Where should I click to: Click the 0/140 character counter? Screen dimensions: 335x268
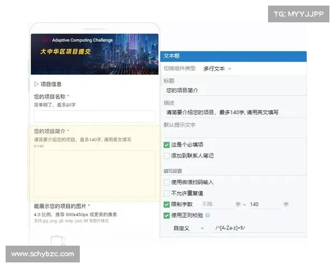(39, 146)
